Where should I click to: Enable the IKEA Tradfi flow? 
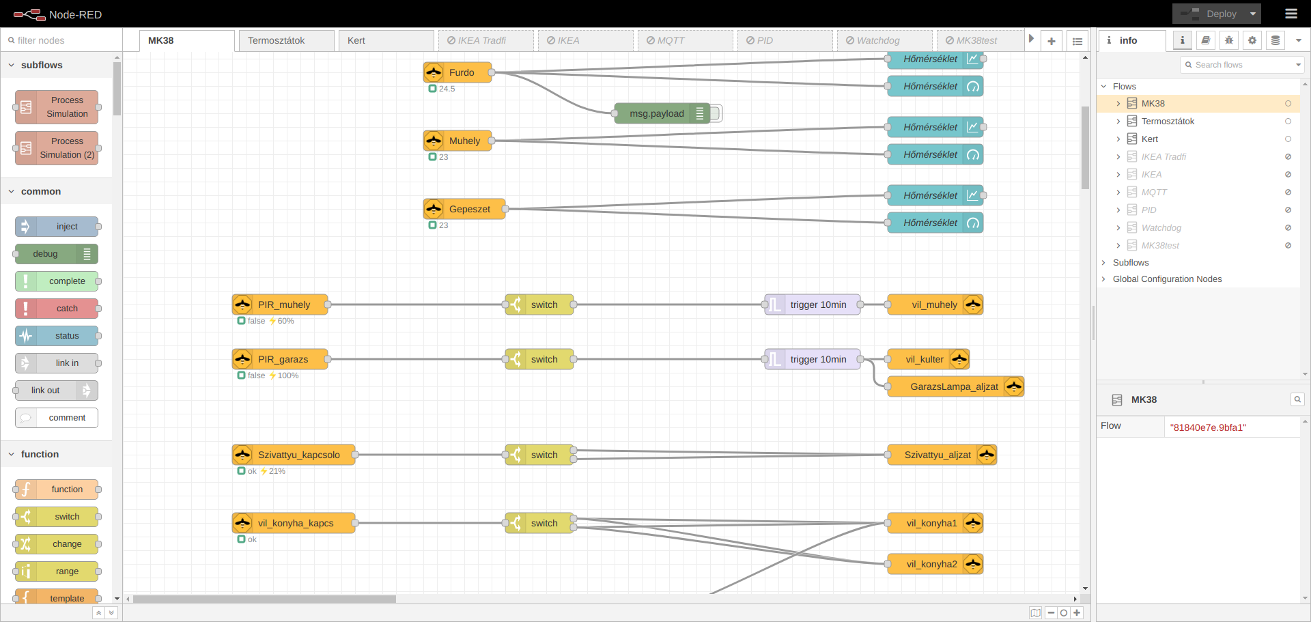[1288, 157]
